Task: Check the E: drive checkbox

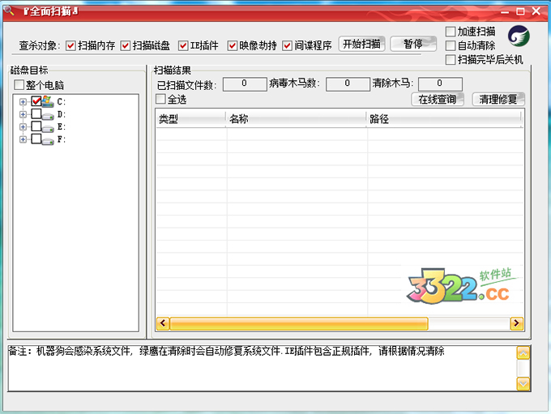Action: [36, 126]
